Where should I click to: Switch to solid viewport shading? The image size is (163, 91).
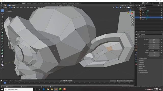[x=128, y=8]
